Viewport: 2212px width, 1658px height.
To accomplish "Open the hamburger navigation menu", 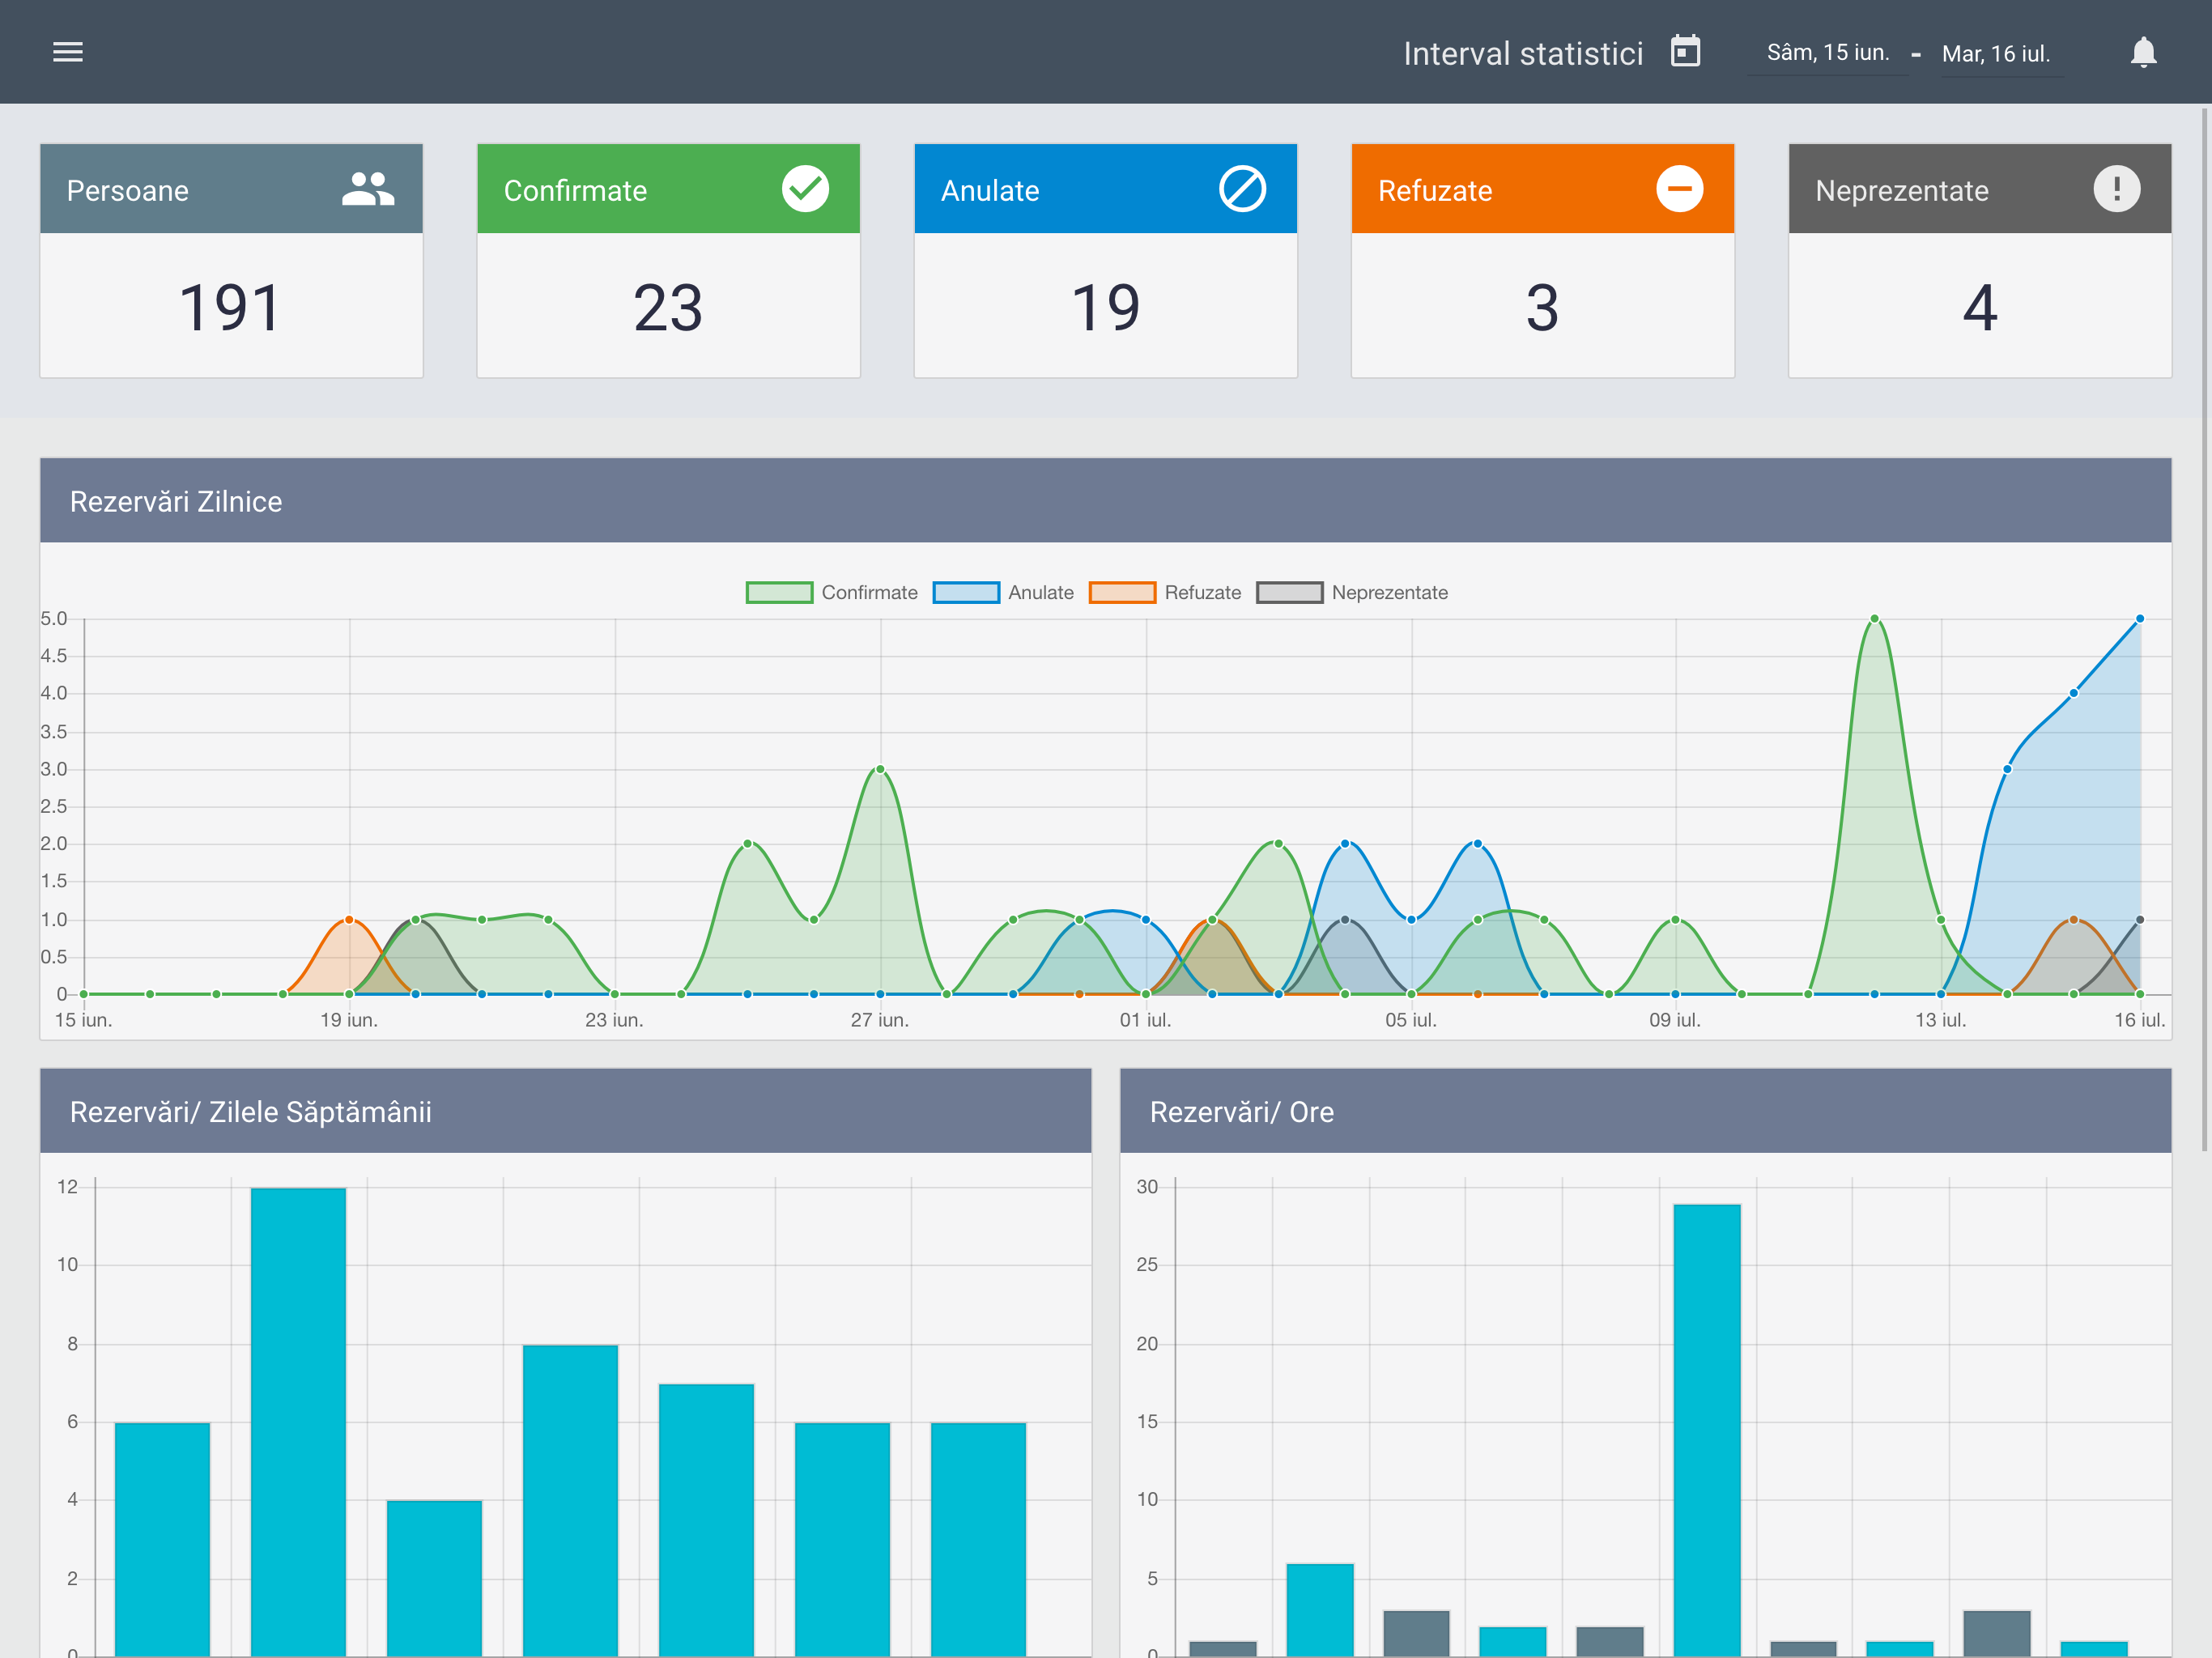I will coord(68,52).
